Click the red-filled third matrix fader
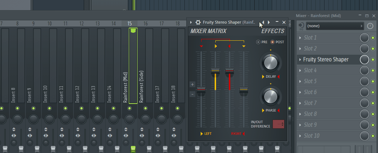The width and height of the screenshot is (378, 153). [x=230, y=71]
